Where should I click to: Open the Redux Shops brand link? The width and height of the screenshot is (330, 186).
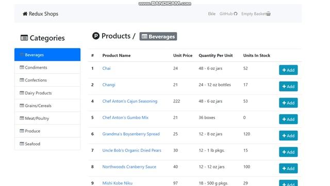(40, 14)
